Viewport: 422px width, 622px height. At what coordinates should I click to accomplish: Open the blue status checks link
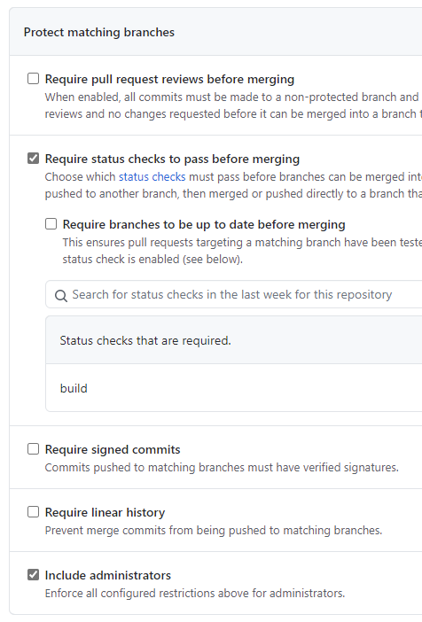[152, 176]
